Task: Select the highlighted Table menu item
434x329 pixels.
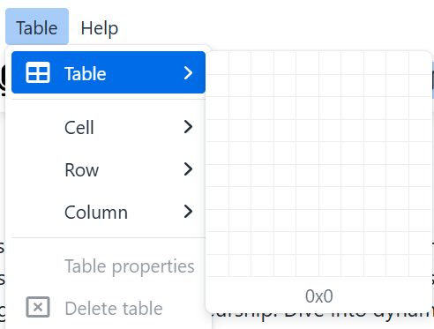Action: [108, 72]
